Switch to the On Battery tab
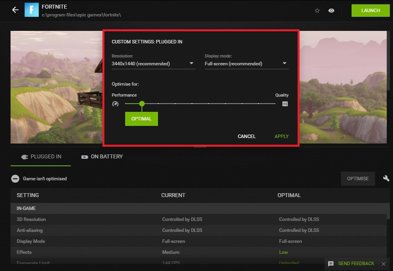This screenshot has width=393, height=271. pos(102,156)
